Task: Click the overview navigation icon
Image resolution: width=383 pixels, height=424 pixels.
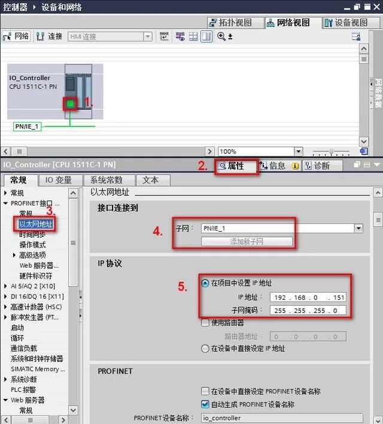Action: (x=364, y=151)
